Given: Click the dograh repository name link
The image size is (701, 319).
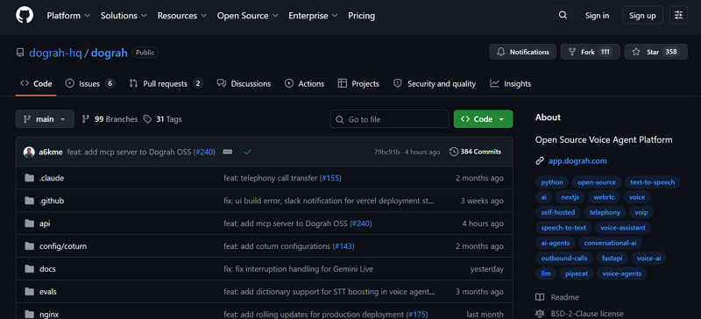Looking at the screenshot, I should [110, 53].
